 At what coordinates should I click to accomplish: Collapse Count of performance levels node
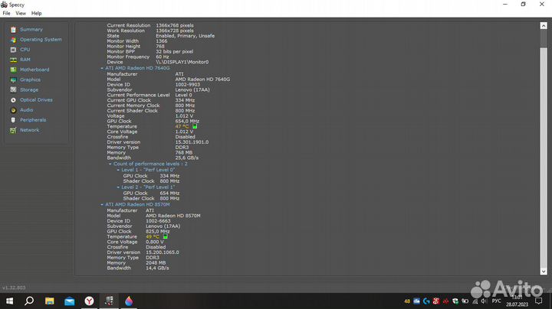coord(110,164)
